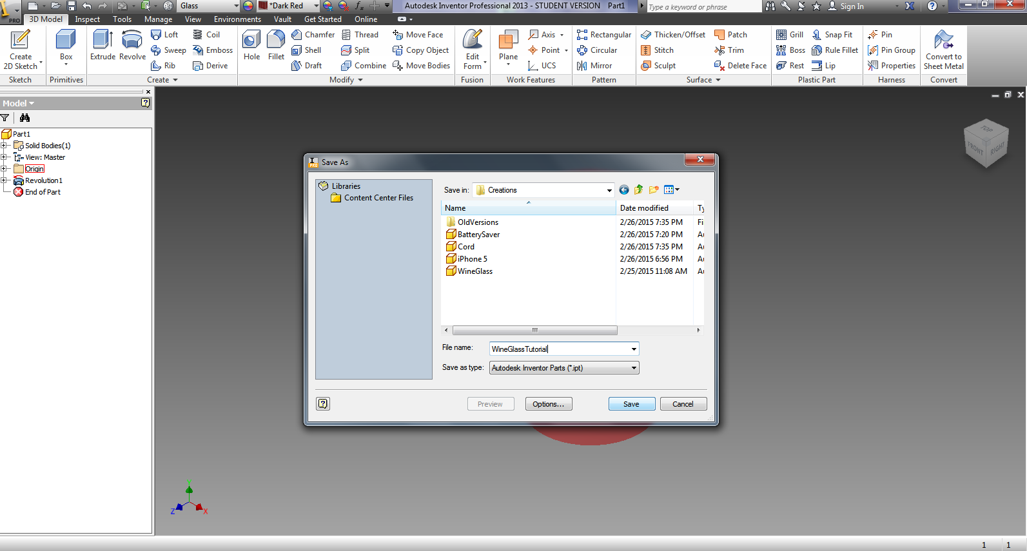Sort by the Date modified column header
Image resolution: width=1027 pixels, height=551 pixels.
point(654,208)
